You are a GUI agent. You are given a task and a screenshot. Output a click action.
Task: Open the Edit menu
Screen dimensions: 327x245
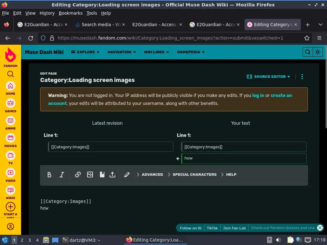17,13
